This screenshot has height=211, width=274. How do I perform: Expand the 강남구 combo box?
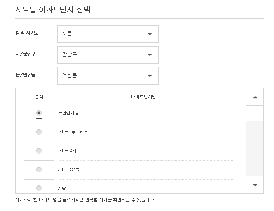click(108, 55)
